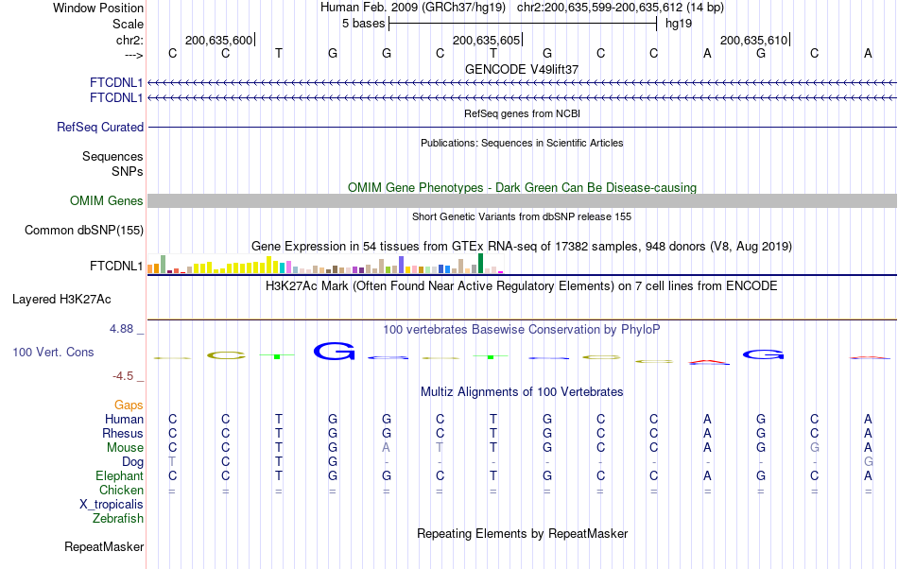Open the RepeatMasker track label
This screenshot has width=898, height=569.
click(x=104, y=546)
